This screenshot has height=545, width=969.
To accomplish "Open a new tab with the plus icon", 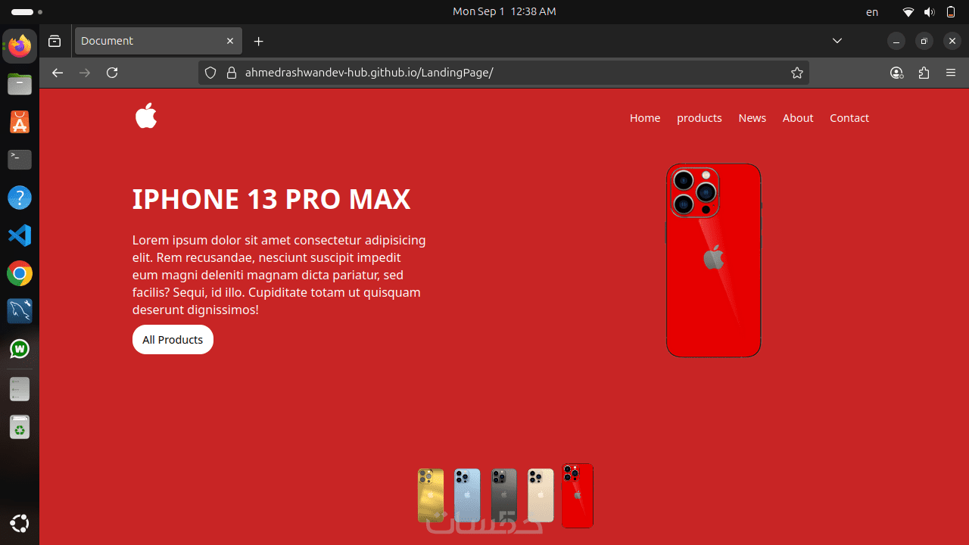I will [x=259, y=41].
